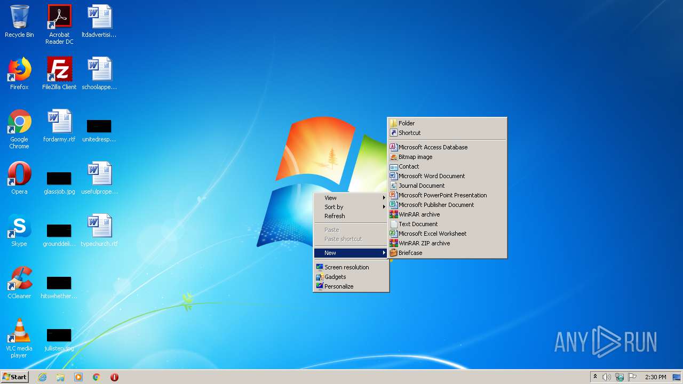
Task: Select the Google Chrome desktop icon
Action: 19,129
